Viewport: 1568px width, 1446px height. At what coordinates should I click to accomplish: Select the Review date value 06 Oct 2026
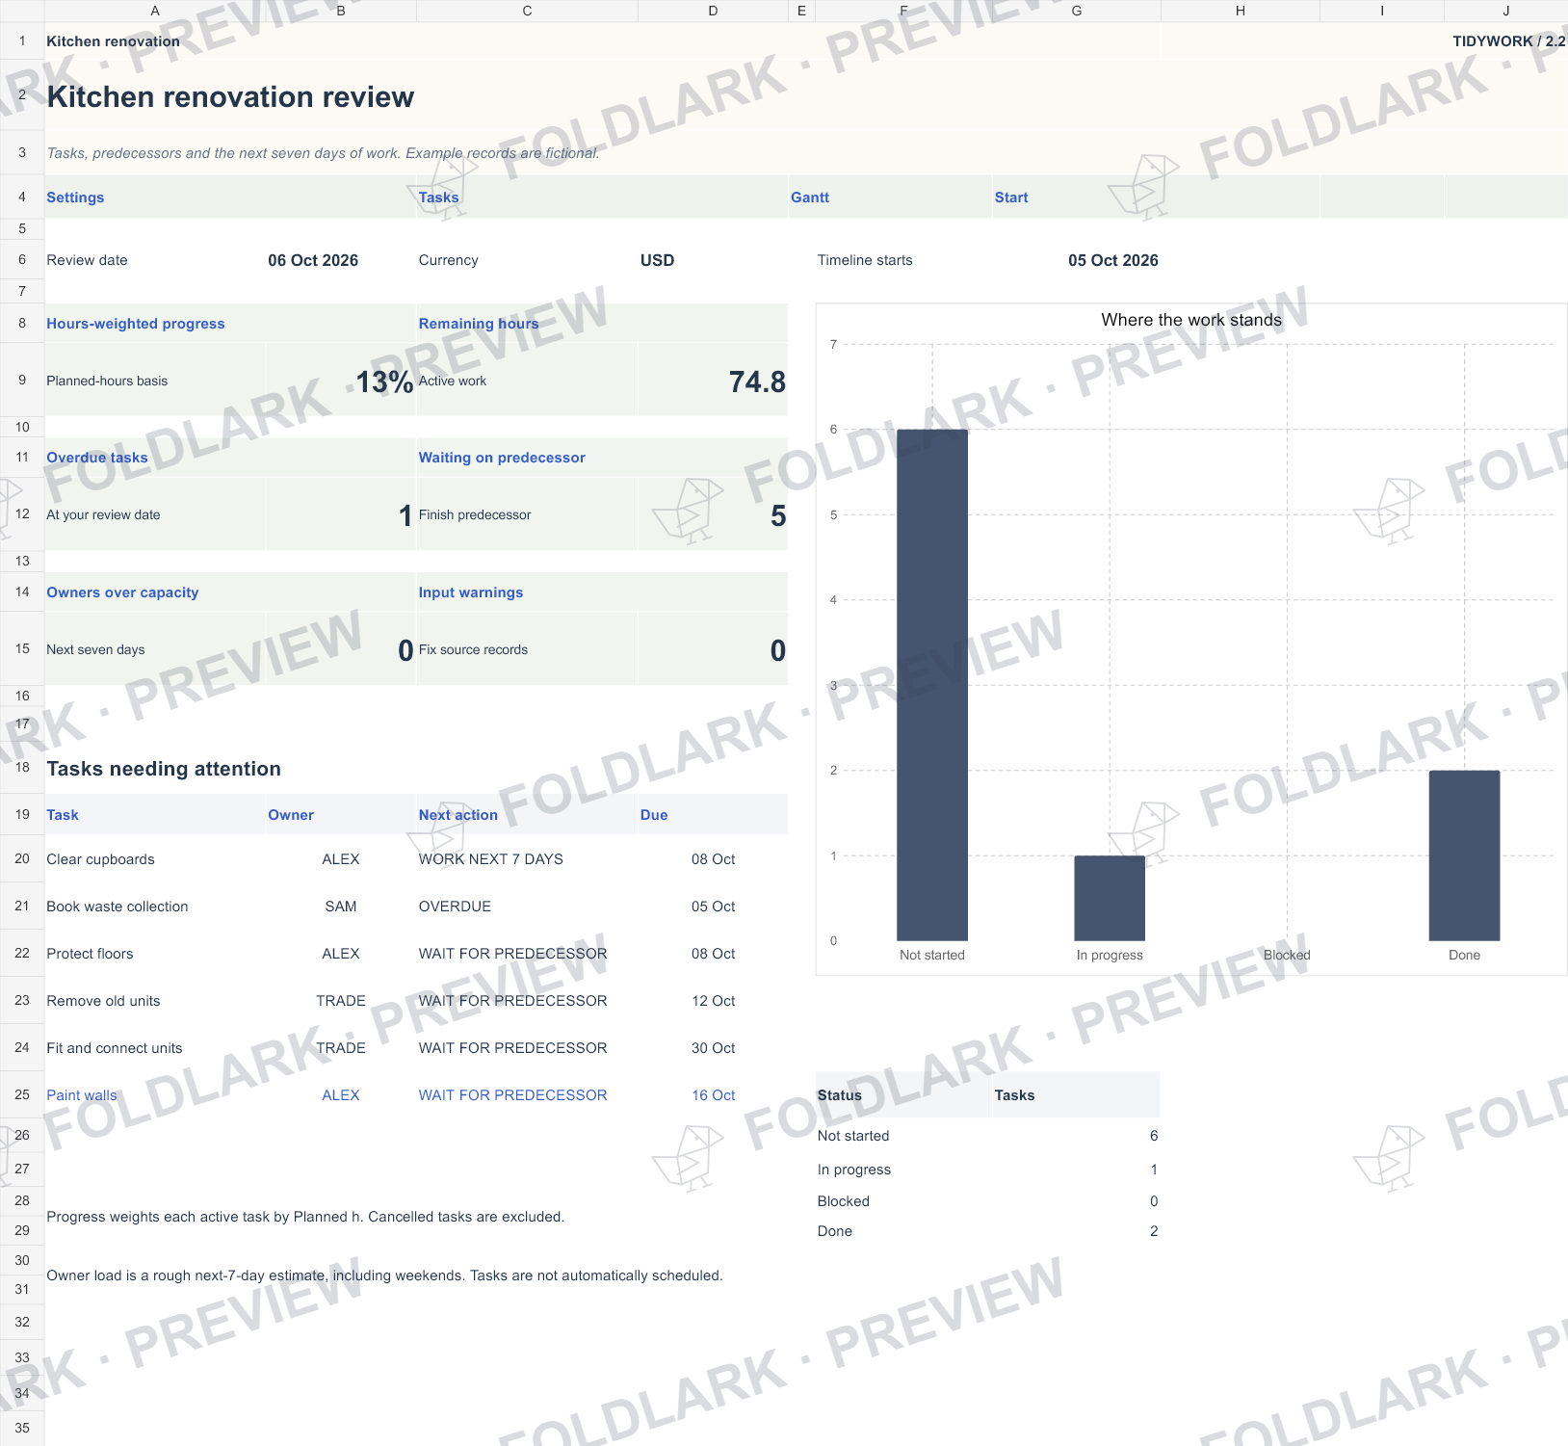coord(313,260)
